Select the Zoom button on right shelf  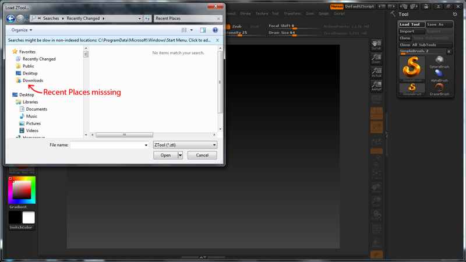click(x=376, y=59)
